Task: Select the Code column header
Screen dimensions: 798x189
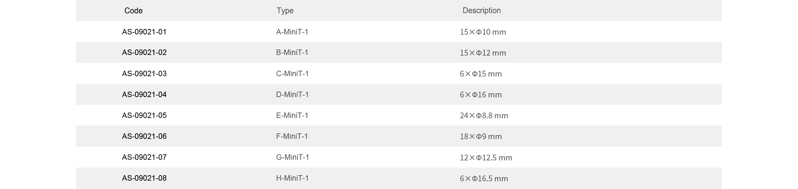Action: click(x=133, y=11)
